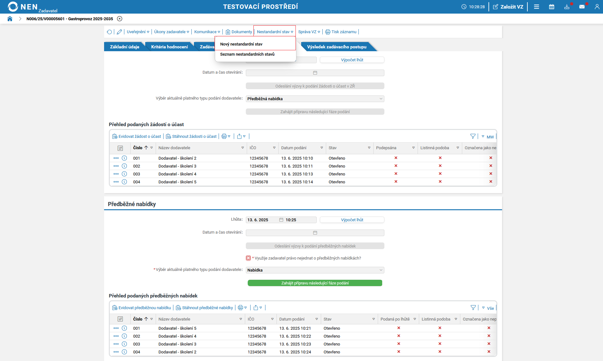Open the messages envelope icon
Image resolution: width=603 pixels, height=361 pixels.
[582, 7]
